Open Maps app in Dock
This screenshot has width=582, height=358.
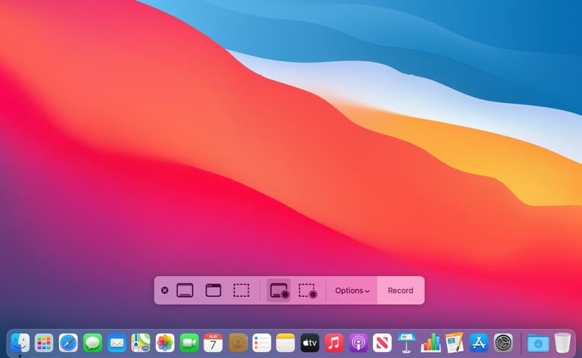(141, 342)
